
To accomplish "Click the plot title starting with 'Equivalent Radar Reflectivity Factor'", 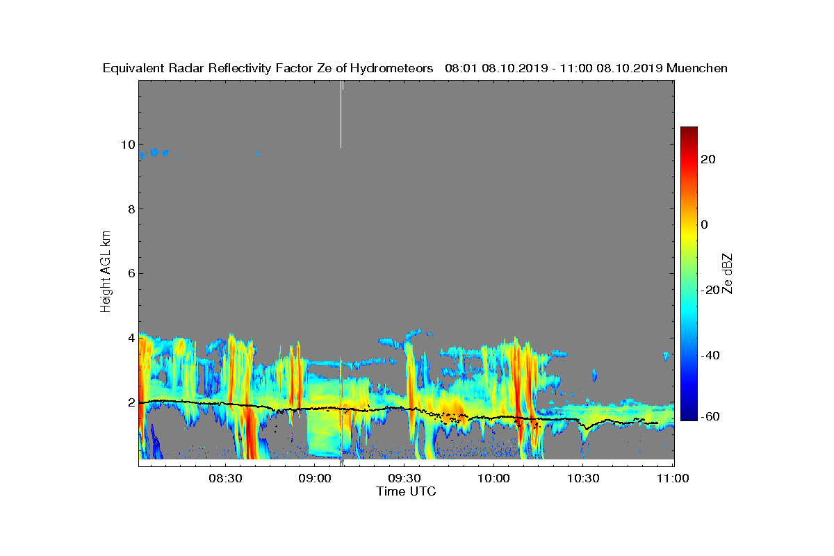I will (x=415, y=68).
